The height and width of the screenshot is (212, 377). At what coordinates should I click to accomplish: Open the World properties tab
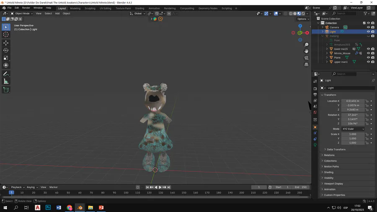coord(315,112)
